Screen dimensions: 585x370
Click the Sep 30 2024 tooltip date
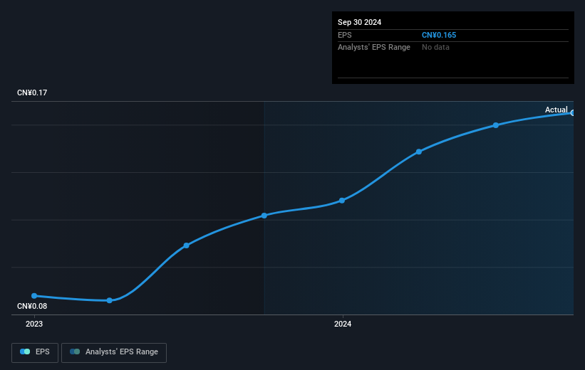tap(359, 22)
